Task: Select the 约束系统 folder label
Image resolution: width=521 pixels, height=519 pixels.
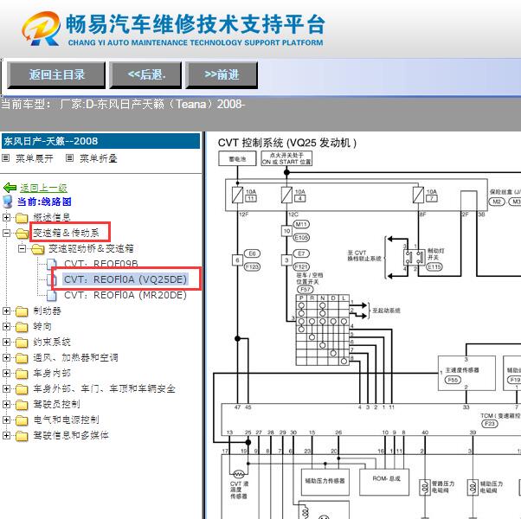Action: (x=52, y=342)
